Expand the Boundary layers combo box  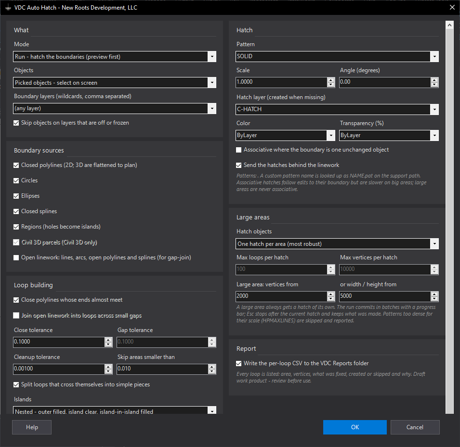click(212, 108)
